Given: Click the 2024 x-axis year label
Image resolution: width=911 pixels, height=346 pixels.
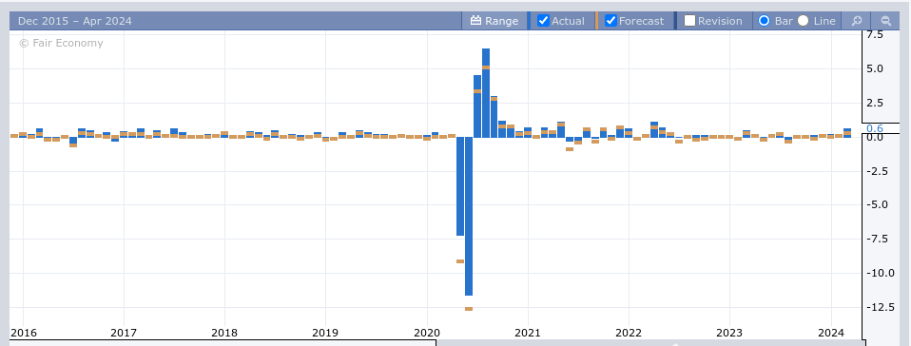Looking at the screenshot, I should click(x=830, y=333).
